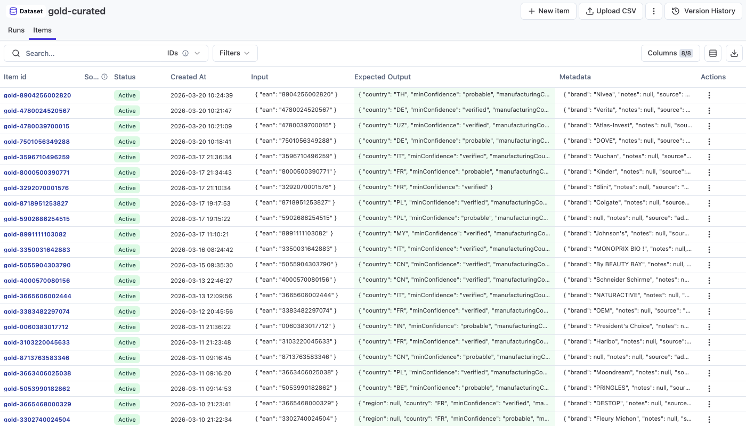The height and width of the screenshot is (426, 746).
Task: Open actions menu for the Colgate row
Action: 709,203
